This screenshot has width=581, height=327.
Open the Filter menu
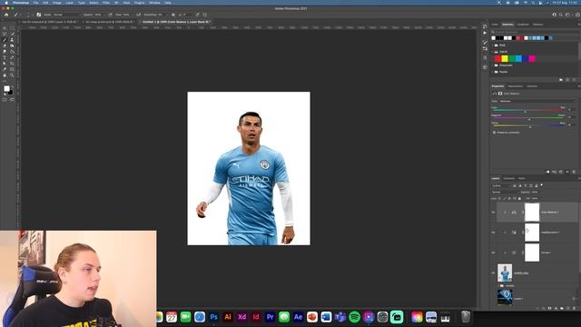(106, 3)
